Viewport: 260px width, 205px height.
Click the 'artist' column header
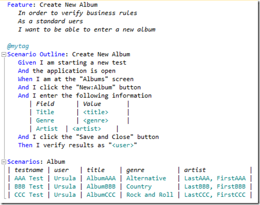click(195, 170)
